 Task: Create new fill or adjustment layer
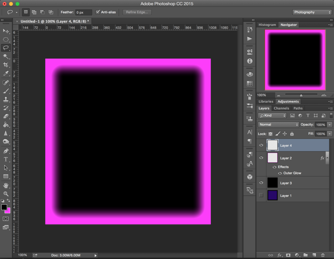pos(297,255)
